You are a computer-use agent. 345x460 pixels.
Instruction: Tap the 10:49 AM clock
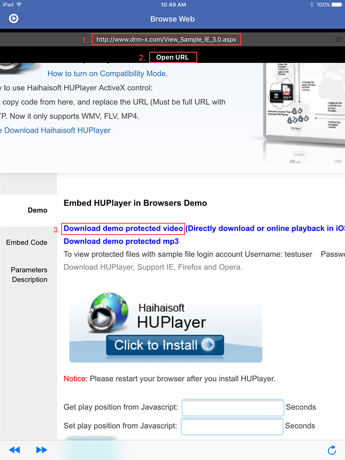point(173,5)
